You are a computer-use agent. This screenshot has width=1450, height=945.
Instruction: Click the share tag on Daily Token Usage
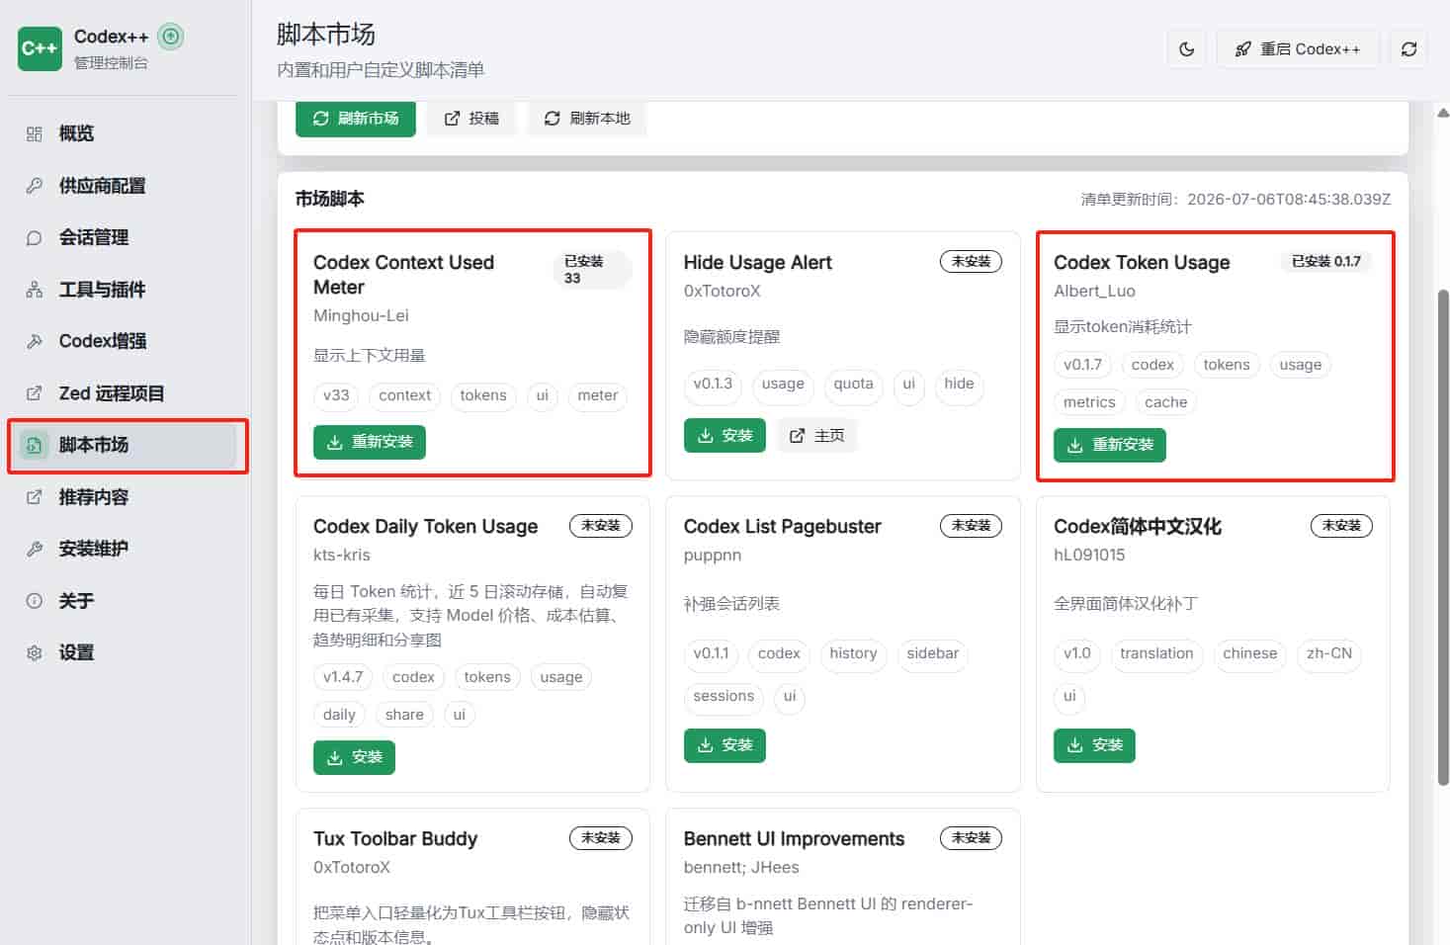click(404, 715)
